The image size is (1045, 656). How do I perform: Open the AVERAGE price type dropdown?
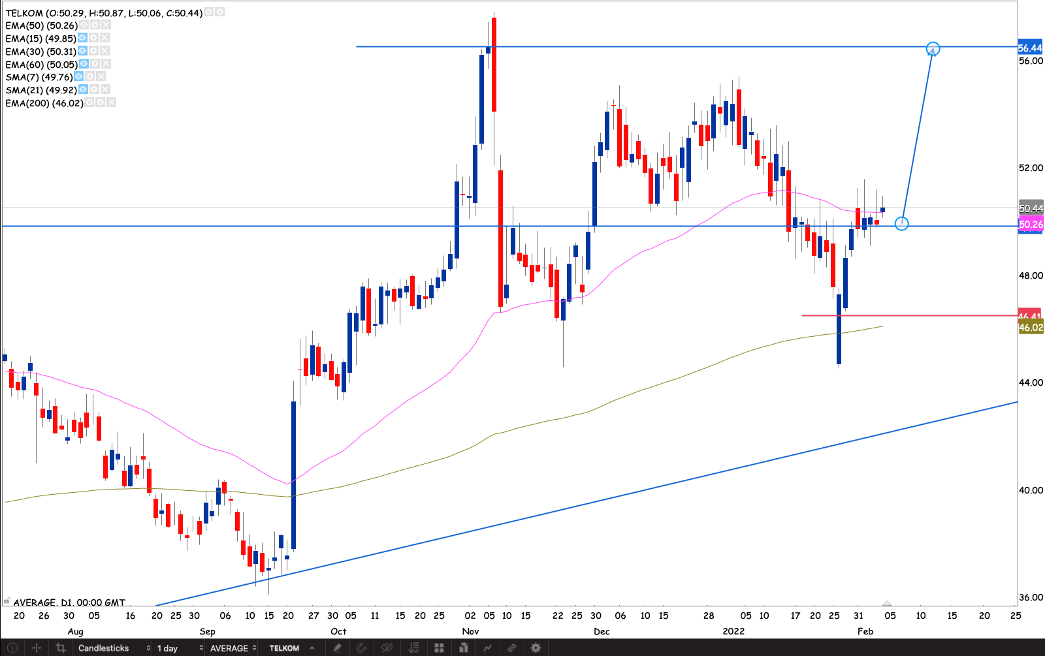coord(233,648)
